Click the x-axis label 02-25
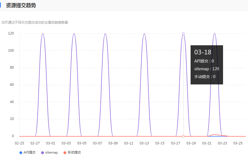Image resolution: width=248 pixels, height=158 pixels. [x=19, y=143]
